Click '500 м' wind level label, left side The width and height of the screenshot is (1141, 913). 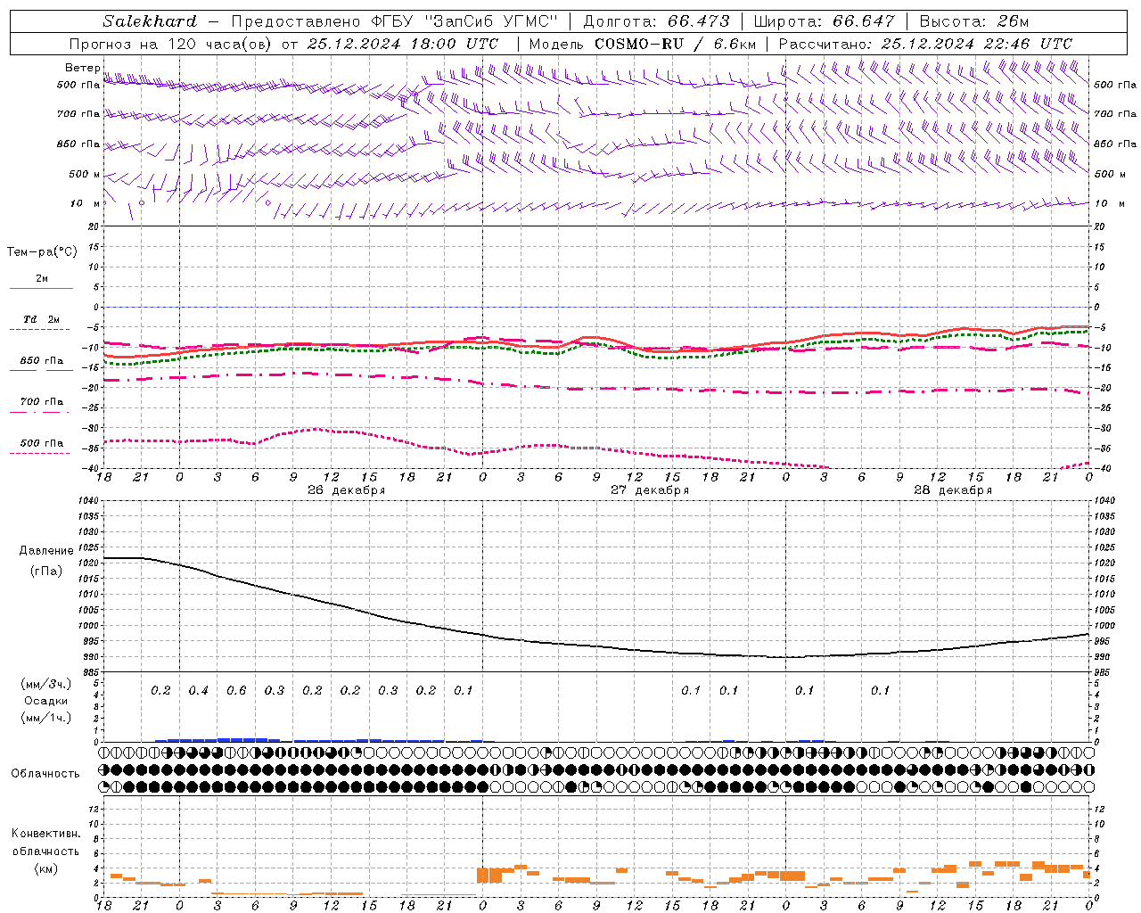85,174
